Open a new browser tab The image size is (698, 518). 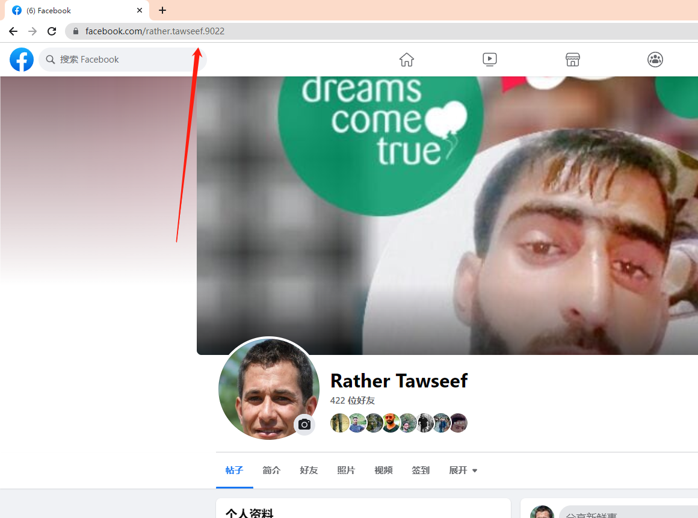coord(162,10)
